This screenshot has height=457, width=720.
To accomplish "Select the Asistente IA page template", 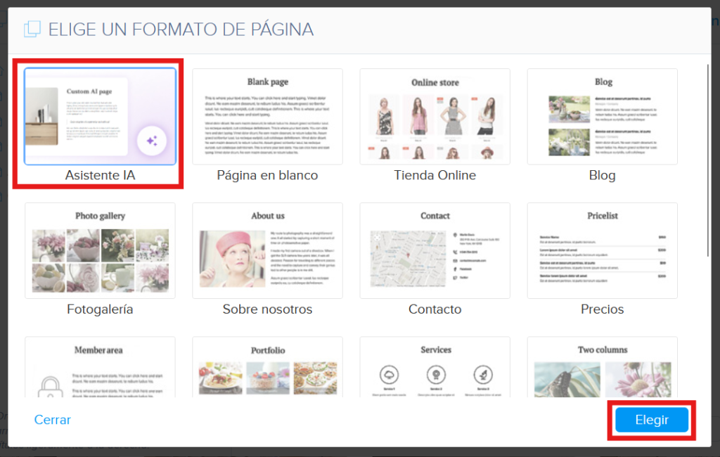I will 100,116.
